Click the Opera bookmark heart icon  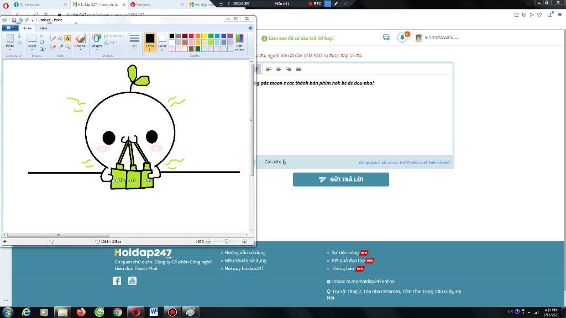tap(539, 15)
